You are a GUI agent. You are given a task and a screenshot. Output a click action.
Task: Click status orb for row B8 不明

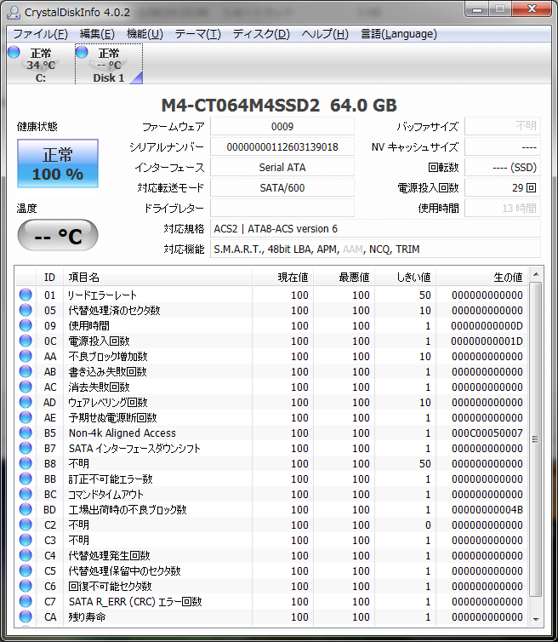coord(26,463)
